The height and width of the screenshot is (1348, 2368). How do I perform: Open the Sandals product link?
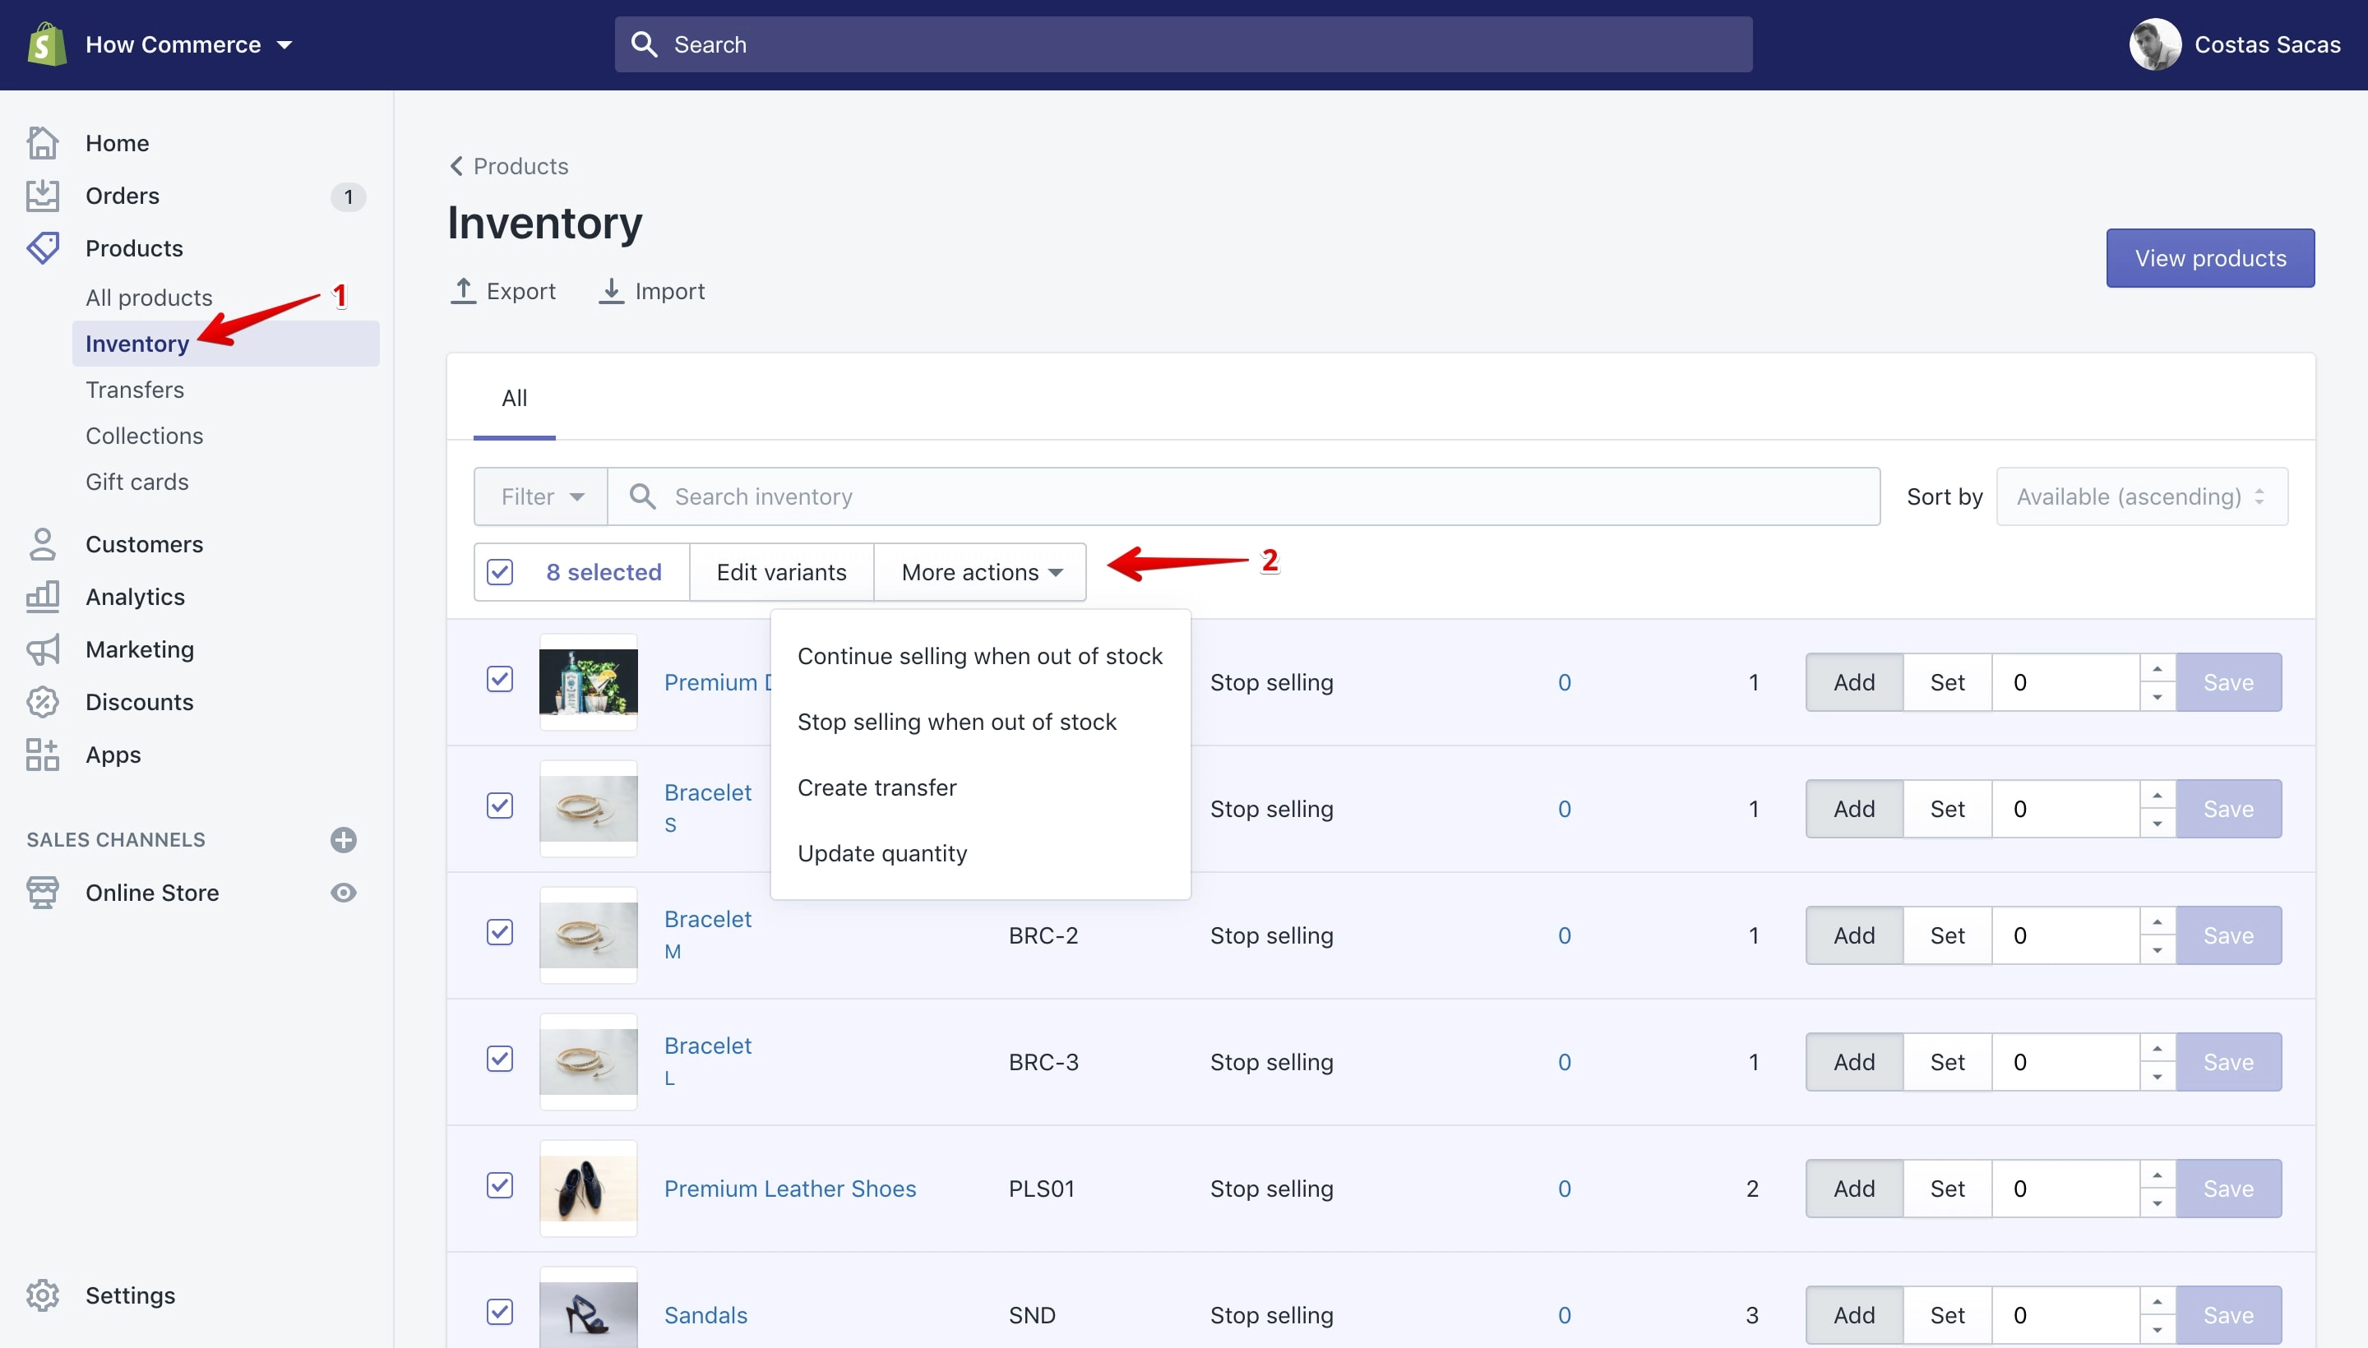[705, 1316]
